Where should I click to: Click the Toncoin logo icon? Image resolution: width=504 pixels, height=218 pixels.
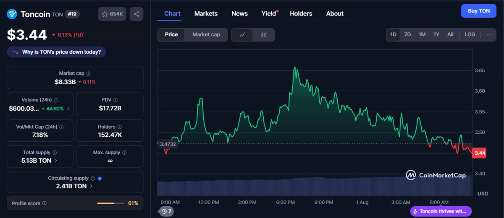point(12,14)
